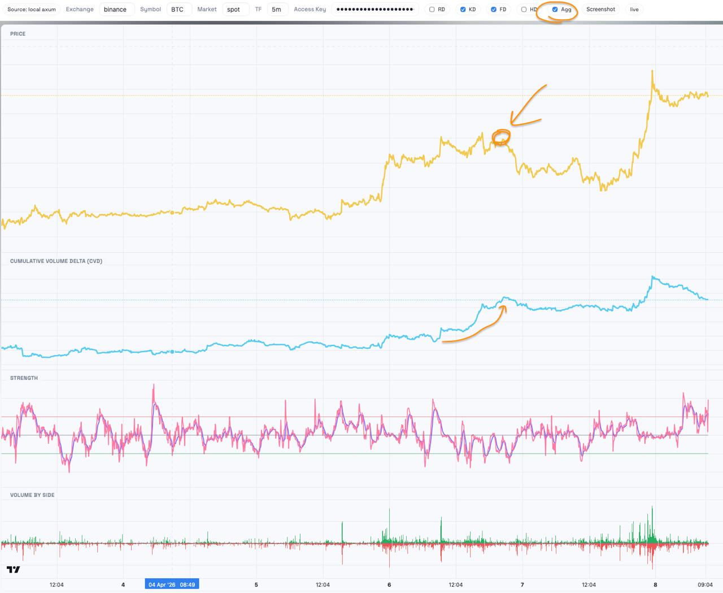Open the TF 5m timeframe selector

point(277,10)
